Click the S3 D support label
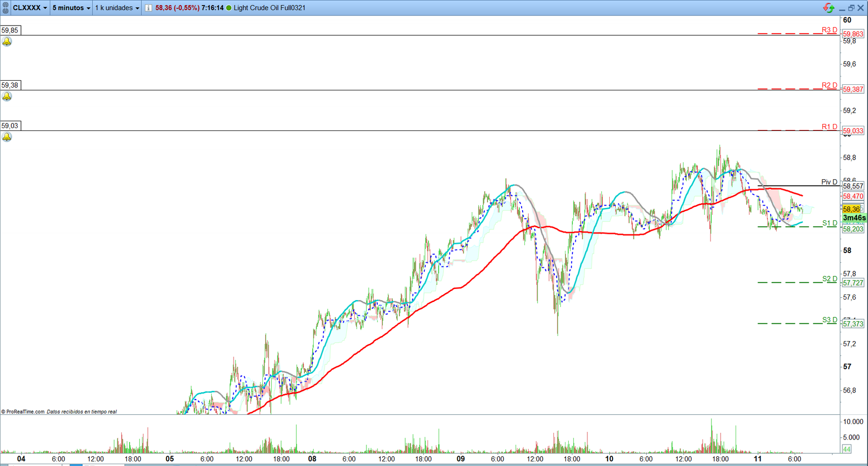Image resolution: width=868 pixels, height=466 pixels. coord(830,320)
